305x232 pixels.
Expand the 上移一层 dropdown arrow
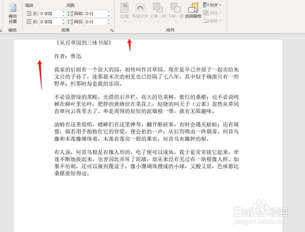(158, 21)
